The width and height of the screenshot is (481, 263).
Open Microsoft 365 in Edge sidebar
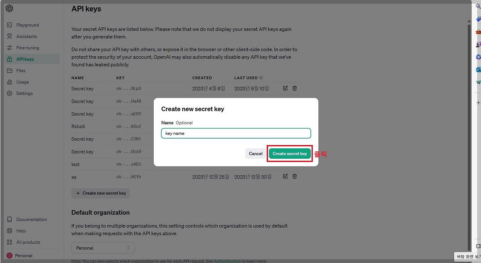pos(478,57)
